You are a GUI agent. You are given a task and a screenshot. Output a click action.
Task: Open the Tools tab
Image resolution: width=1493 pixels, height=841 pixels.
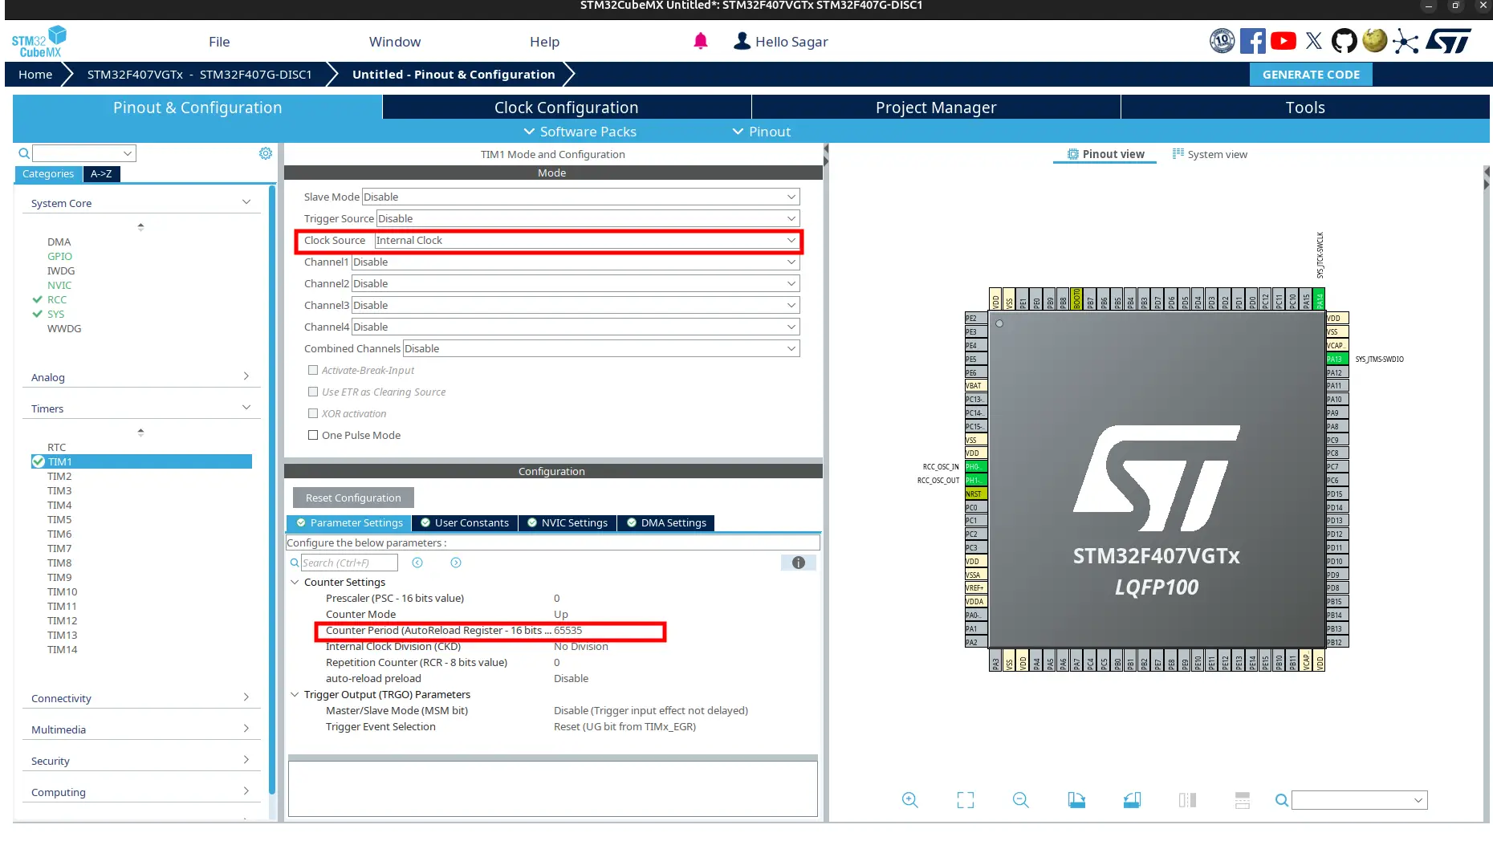tap(1305, 108)
